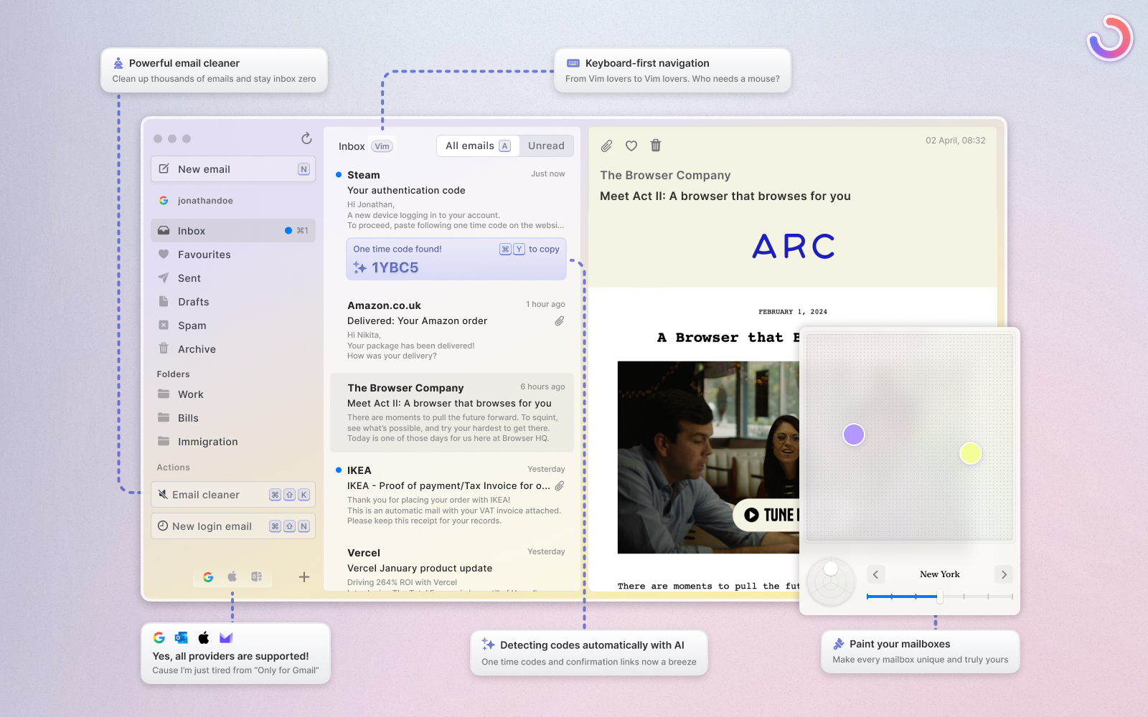Click the refresh icon above New email

306,138
